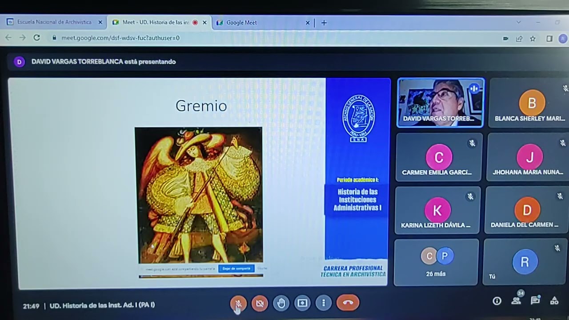Show everyone participants panel icon
This screenshot has height=320, width=569.
(516, 301)
